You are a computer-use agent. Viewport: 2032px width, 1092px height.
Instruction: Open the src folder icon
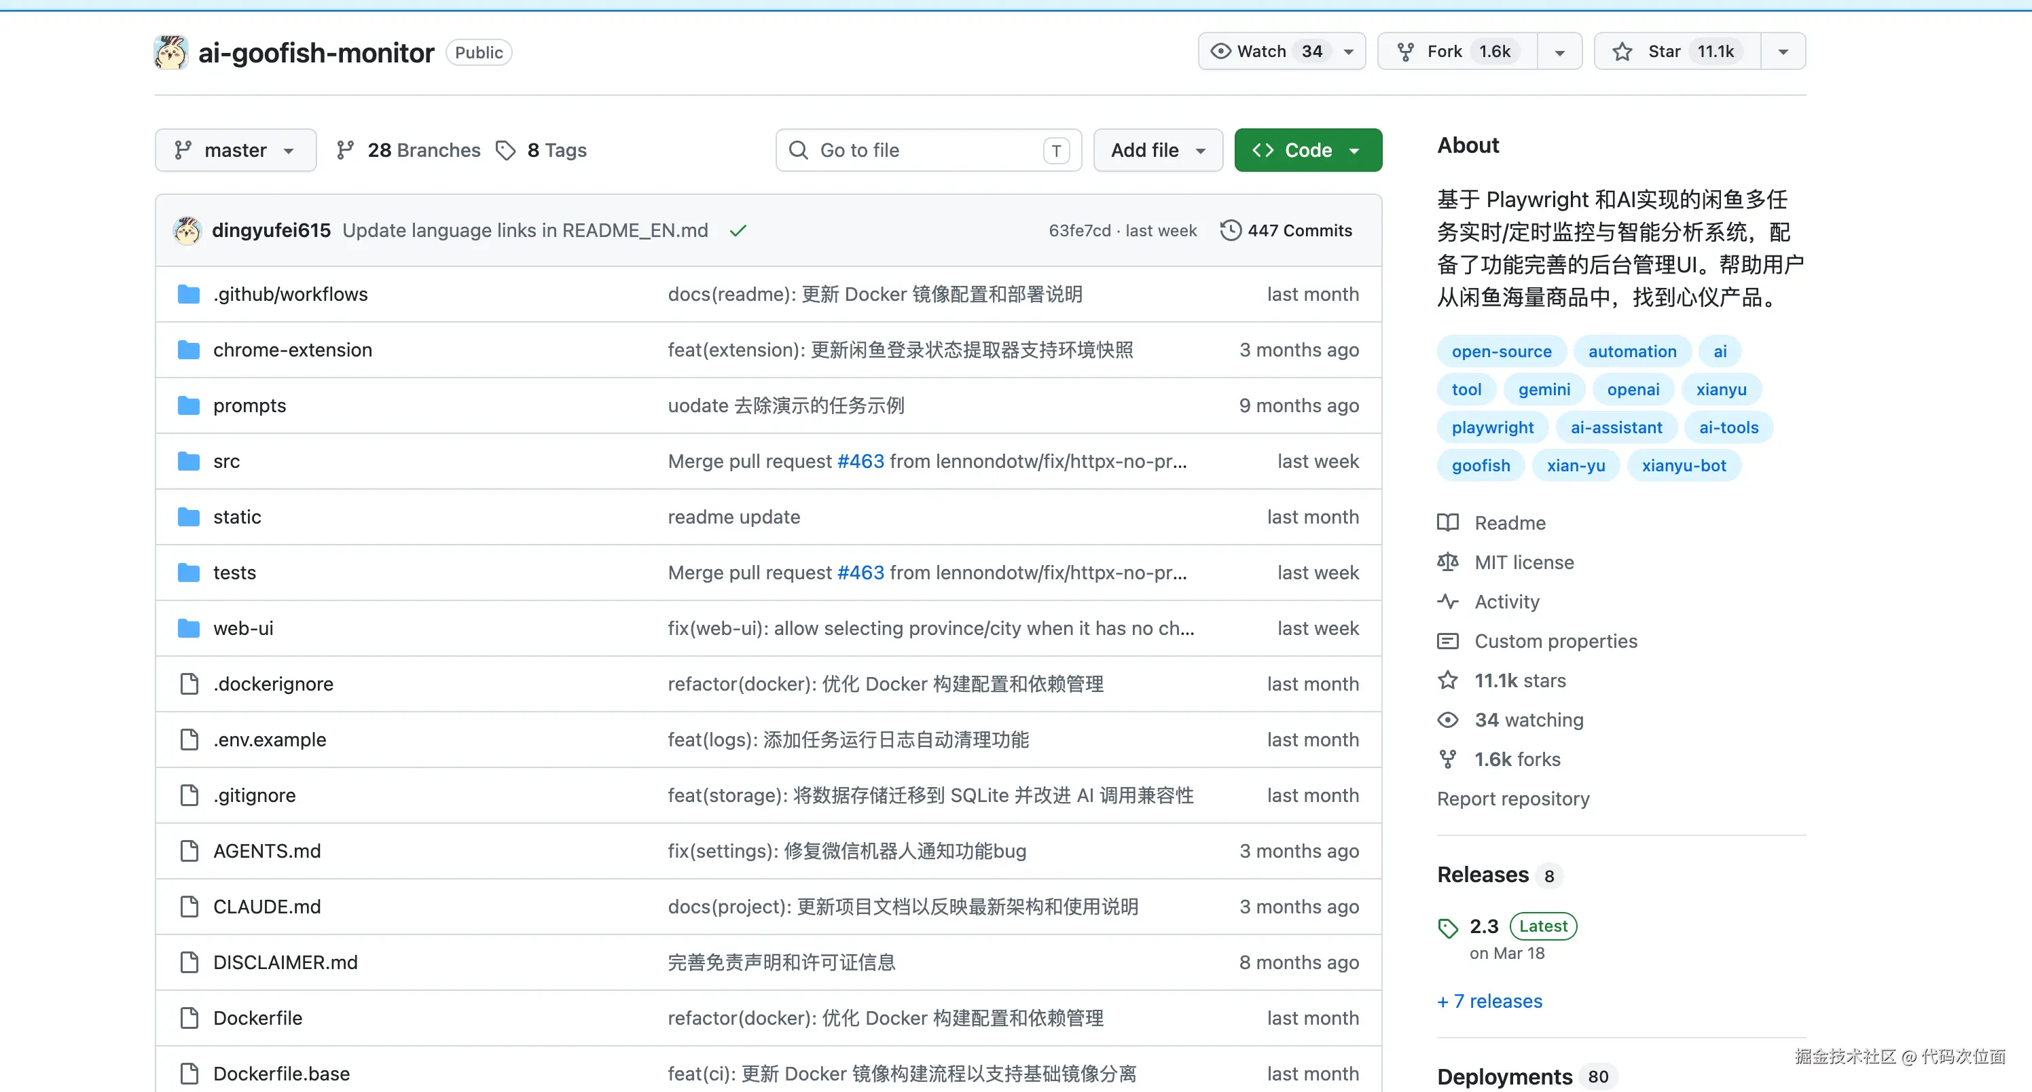tap(189, 461)
